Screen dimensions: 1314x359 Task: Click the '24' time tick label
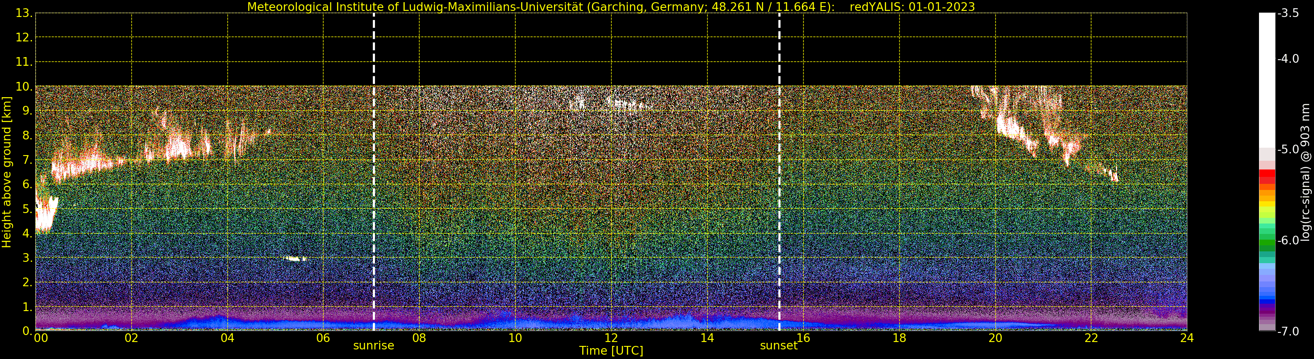click(x=1187, y=338)
